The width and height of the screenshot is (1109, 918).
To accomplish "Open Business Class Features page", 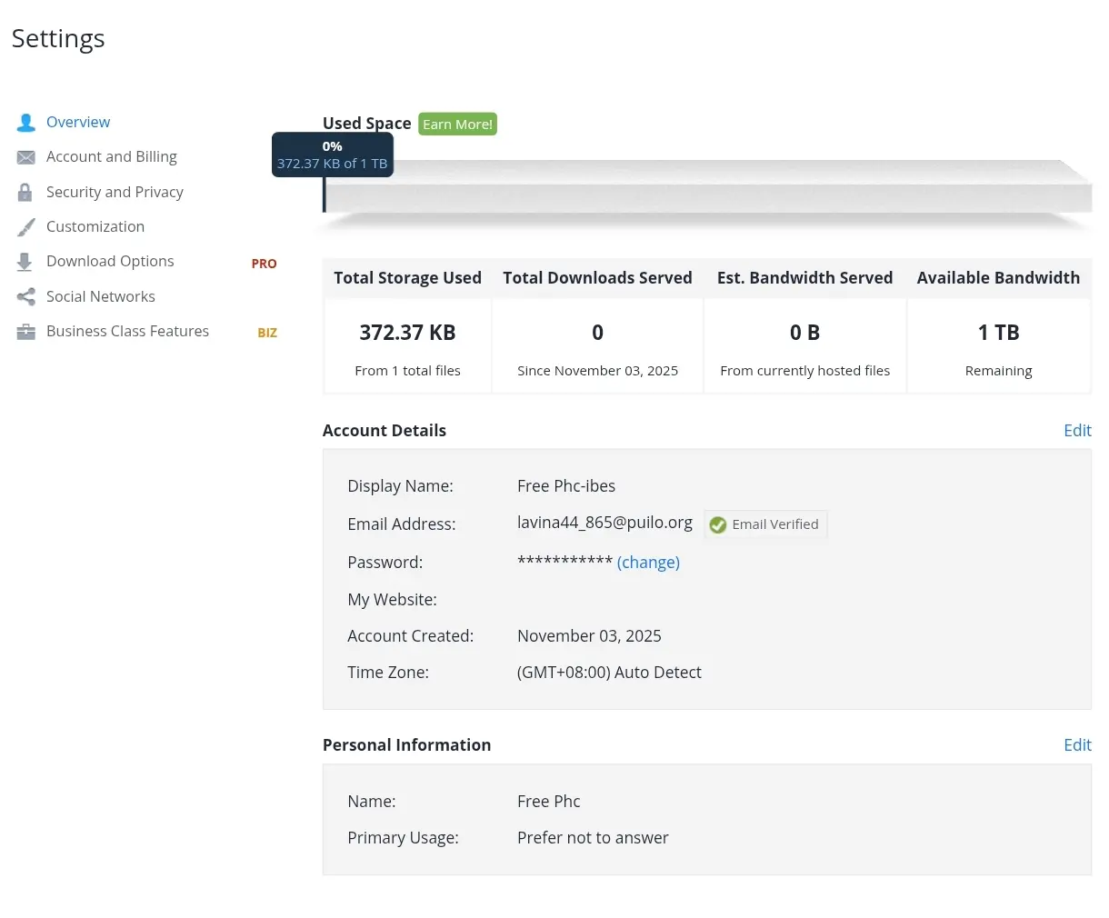I will pyautogui.click(x=127, y=331).
